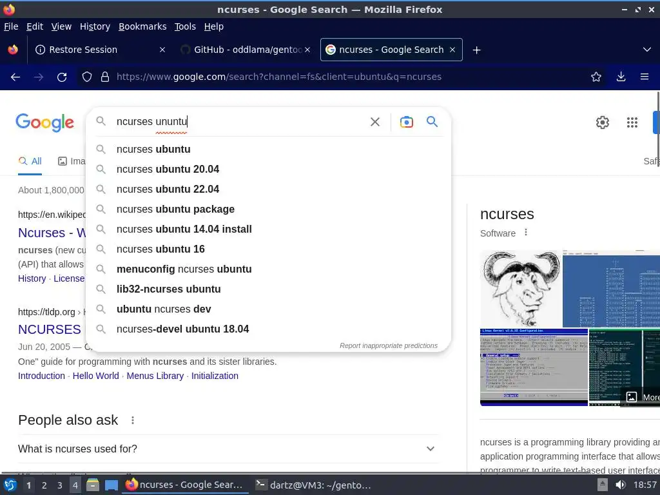
Task: Open tracking protection shield icon
Action: tap(87, 77)
